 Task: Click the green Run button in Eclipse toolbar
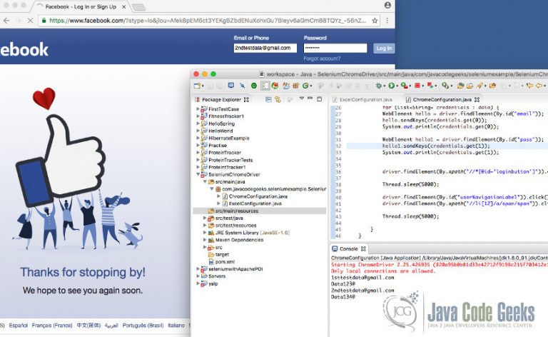[392, 85]
